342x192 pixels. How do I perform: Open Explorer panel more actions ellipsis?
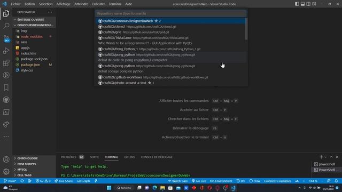click(x=50, y=12)
